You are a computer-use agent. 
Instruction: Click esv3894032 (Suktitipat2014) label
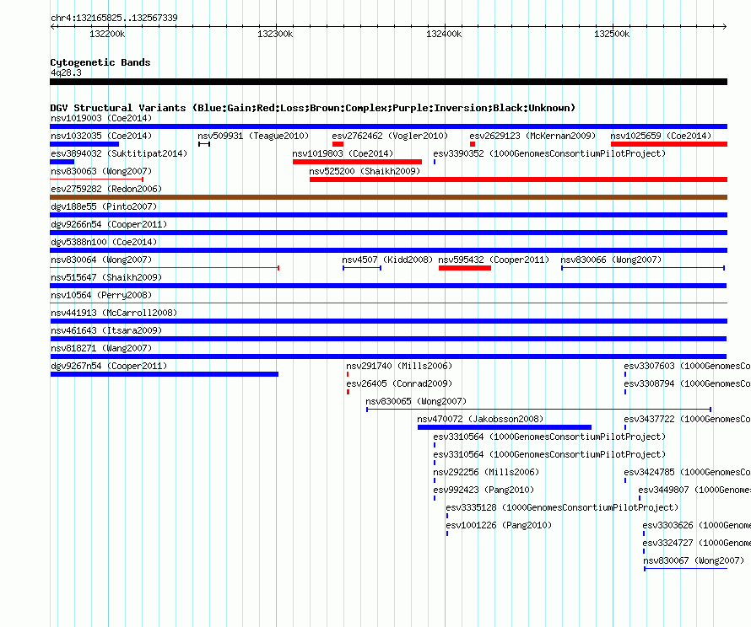tap(119, 153)
